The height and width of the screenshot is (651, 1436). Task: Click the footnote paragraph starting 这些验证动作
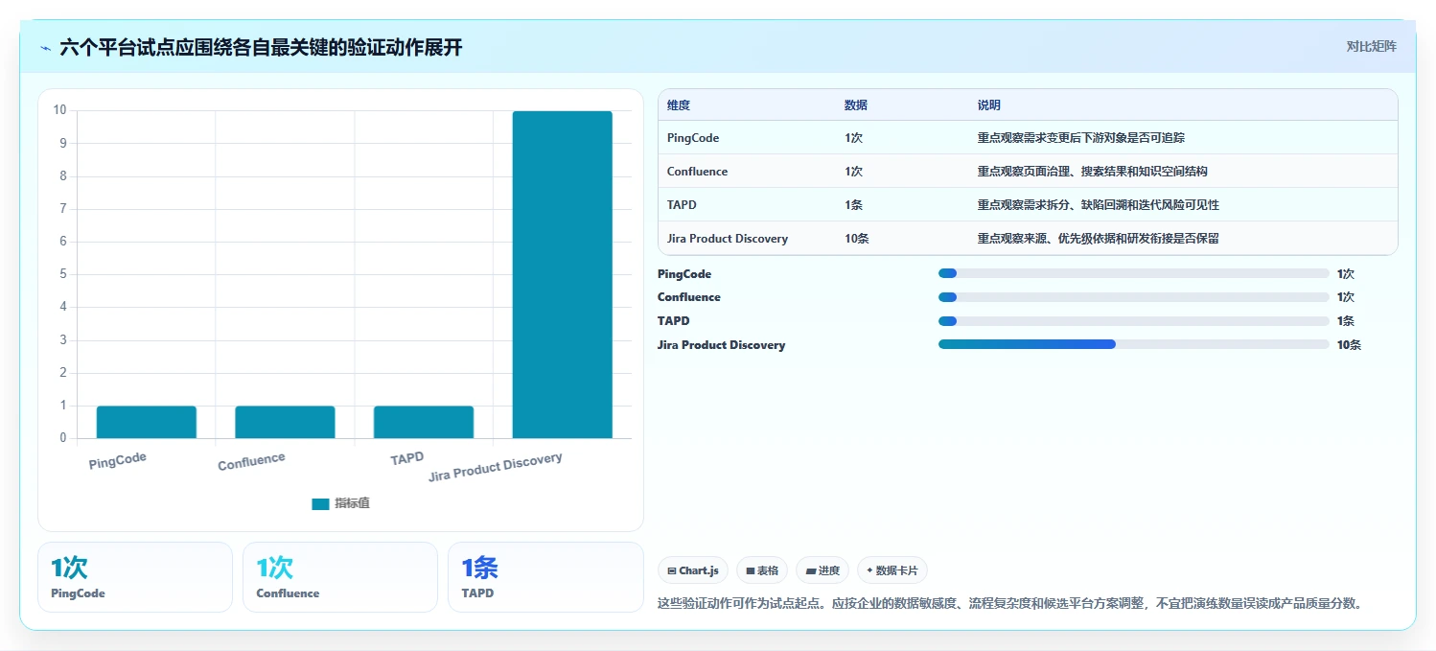(1010, 603)
